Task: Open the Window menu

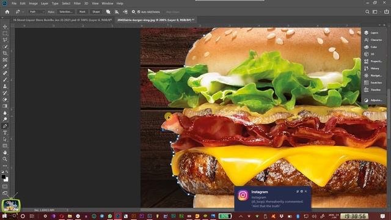Action: (x=108, y=4)
